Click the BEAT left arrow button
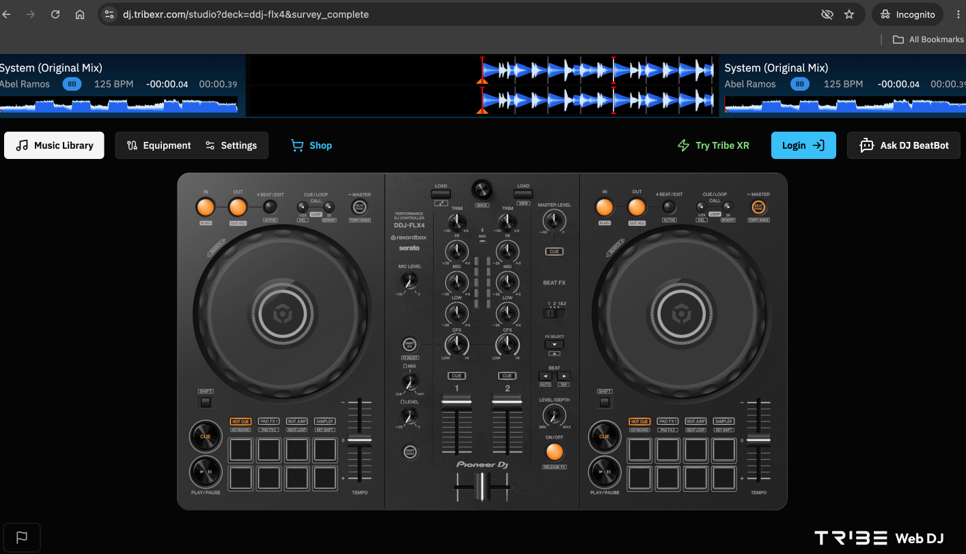The image size is (966, 554). [x=545, y=376]
